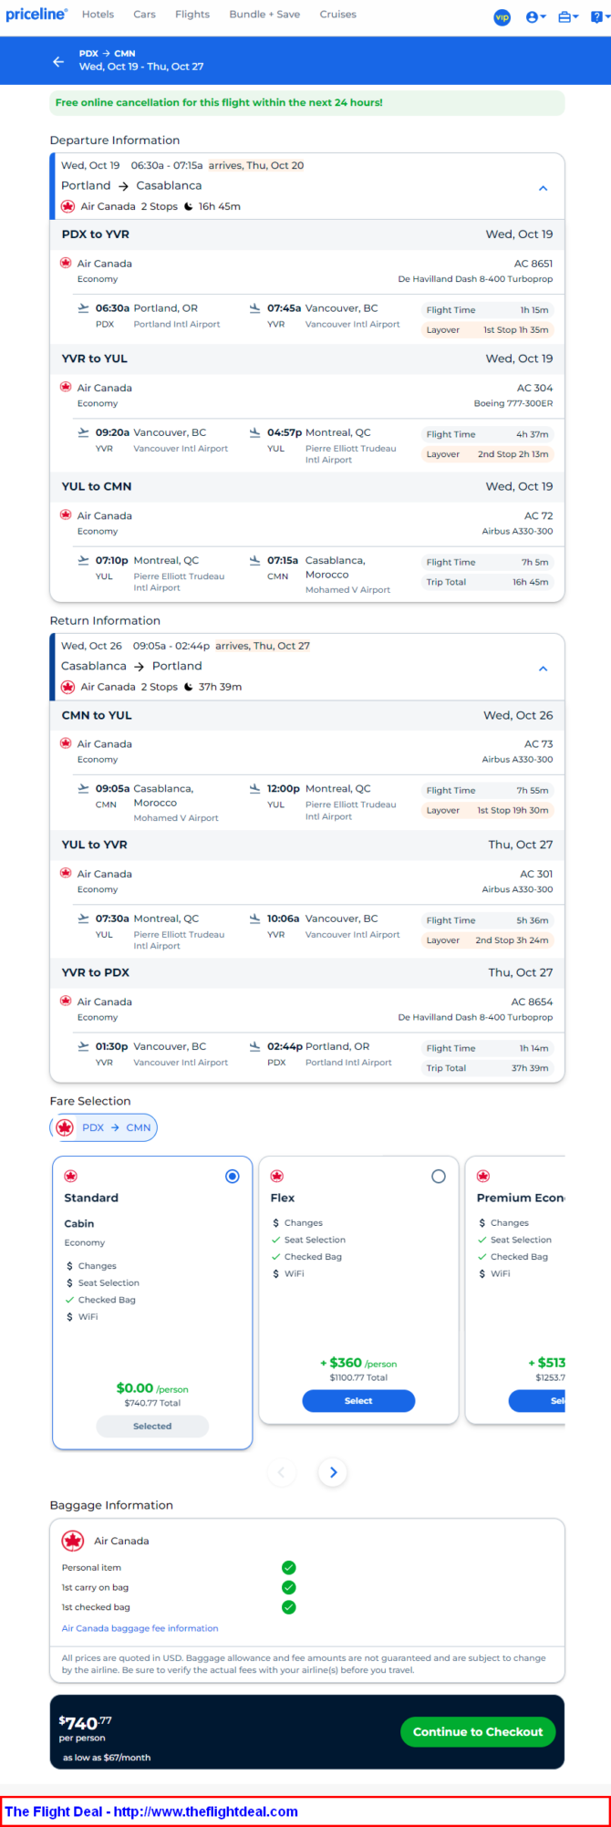Click the Personal item green checkmark
The height and width of the screenshot is (1827, 611).
point(289,1568)
